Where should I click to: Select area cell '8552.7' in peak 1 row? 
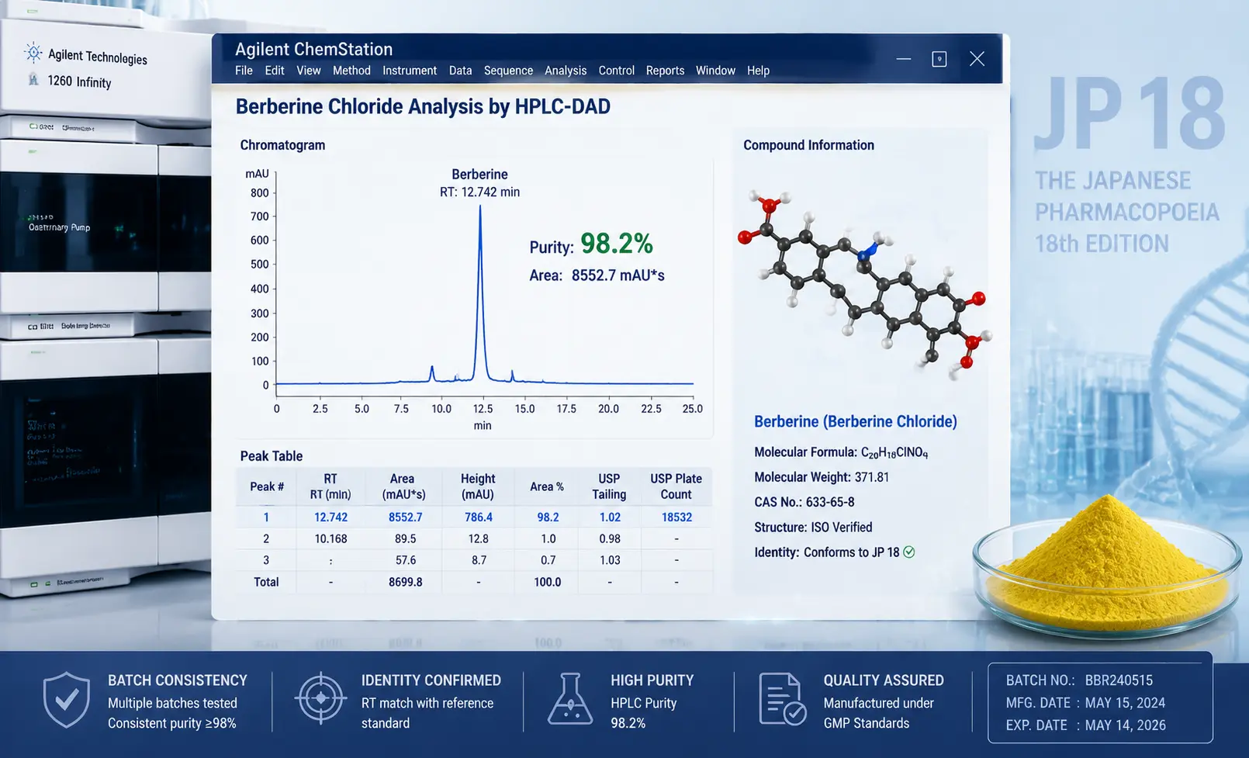coord(405,517)
